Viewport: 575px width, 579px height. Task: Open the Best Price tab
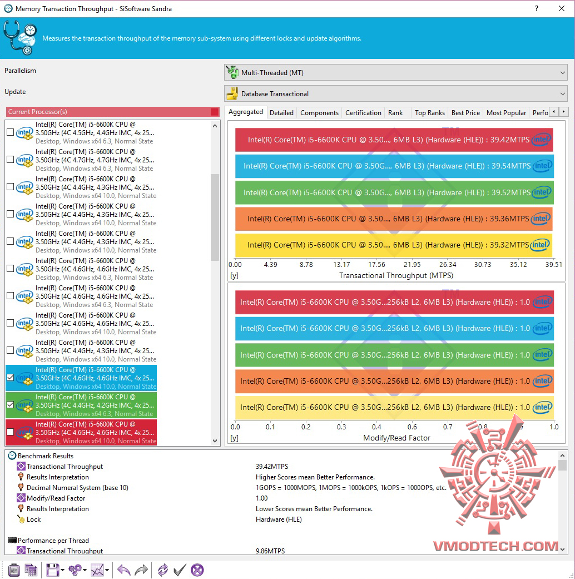pyautogui.click(x=465, y=112)
